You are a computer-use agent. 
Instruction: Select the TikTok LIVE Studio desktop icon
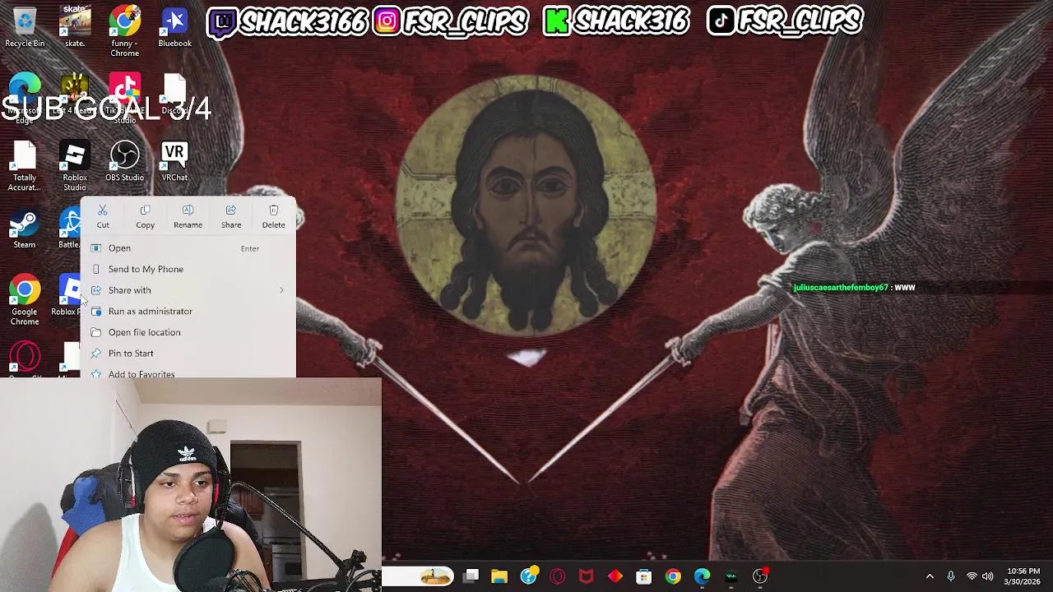click(x=125, y=99)
